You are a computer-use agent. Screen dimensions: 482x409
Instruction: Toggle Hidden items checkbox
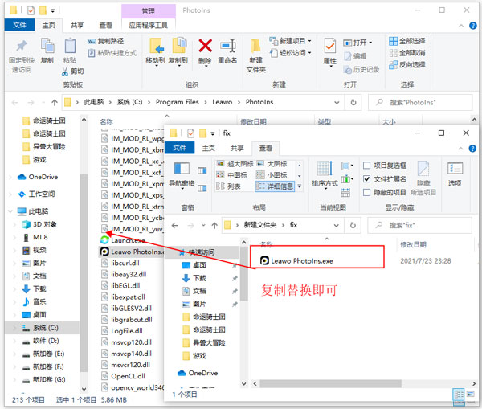(366, 193)
